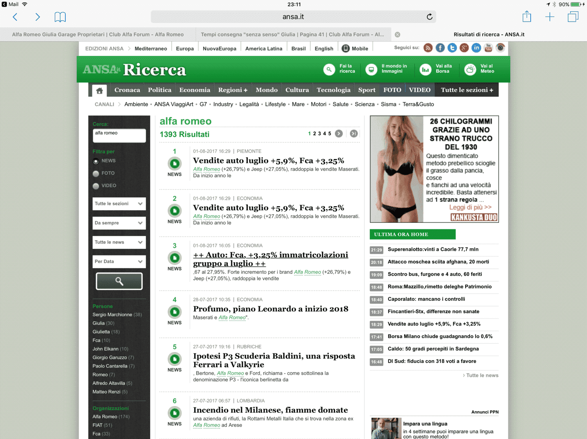
Task: Open the 'Per Data' sort dropdown
Action: pos(119,262)
